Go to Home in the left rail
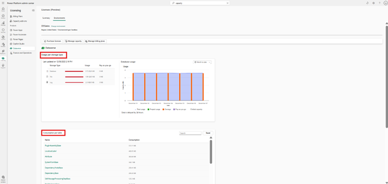 coord(3,9)
